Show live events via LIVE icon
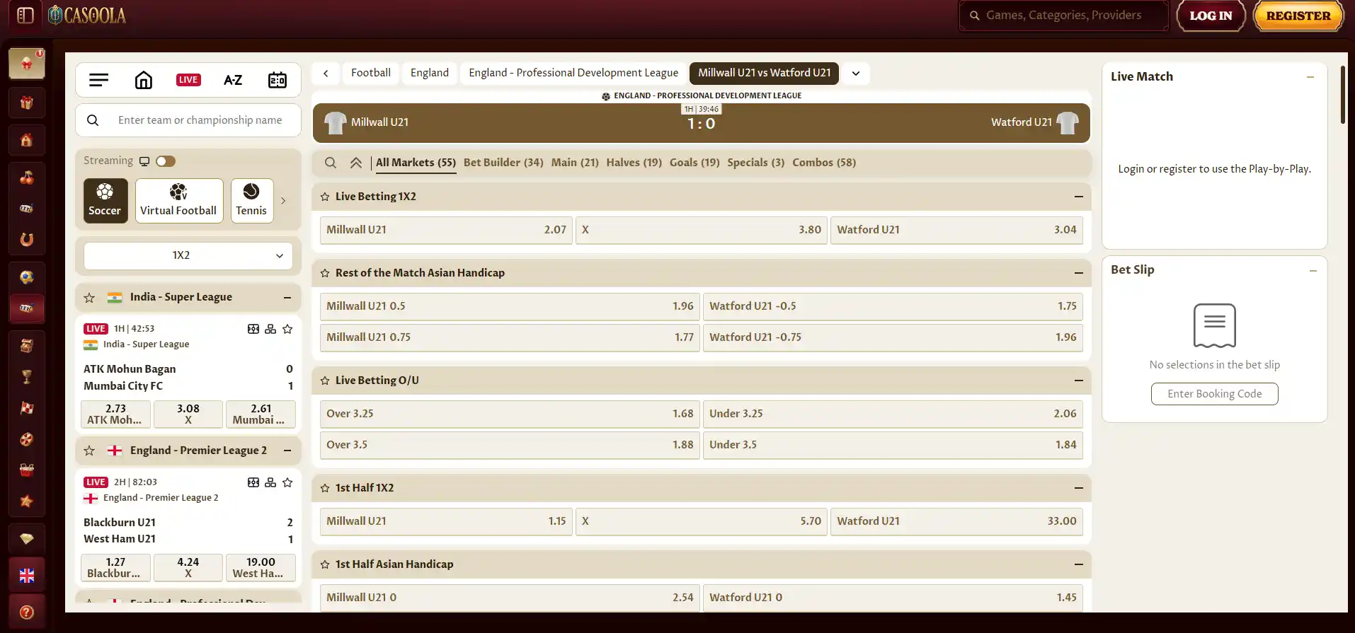1355x633 pixels. 188,80
